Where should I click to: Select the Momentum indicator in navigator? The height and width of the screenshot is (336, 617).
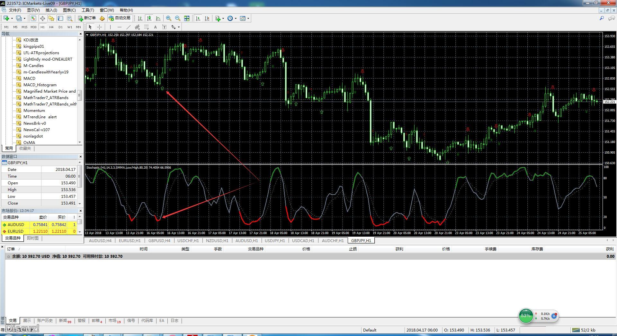(x=34, y=110)
